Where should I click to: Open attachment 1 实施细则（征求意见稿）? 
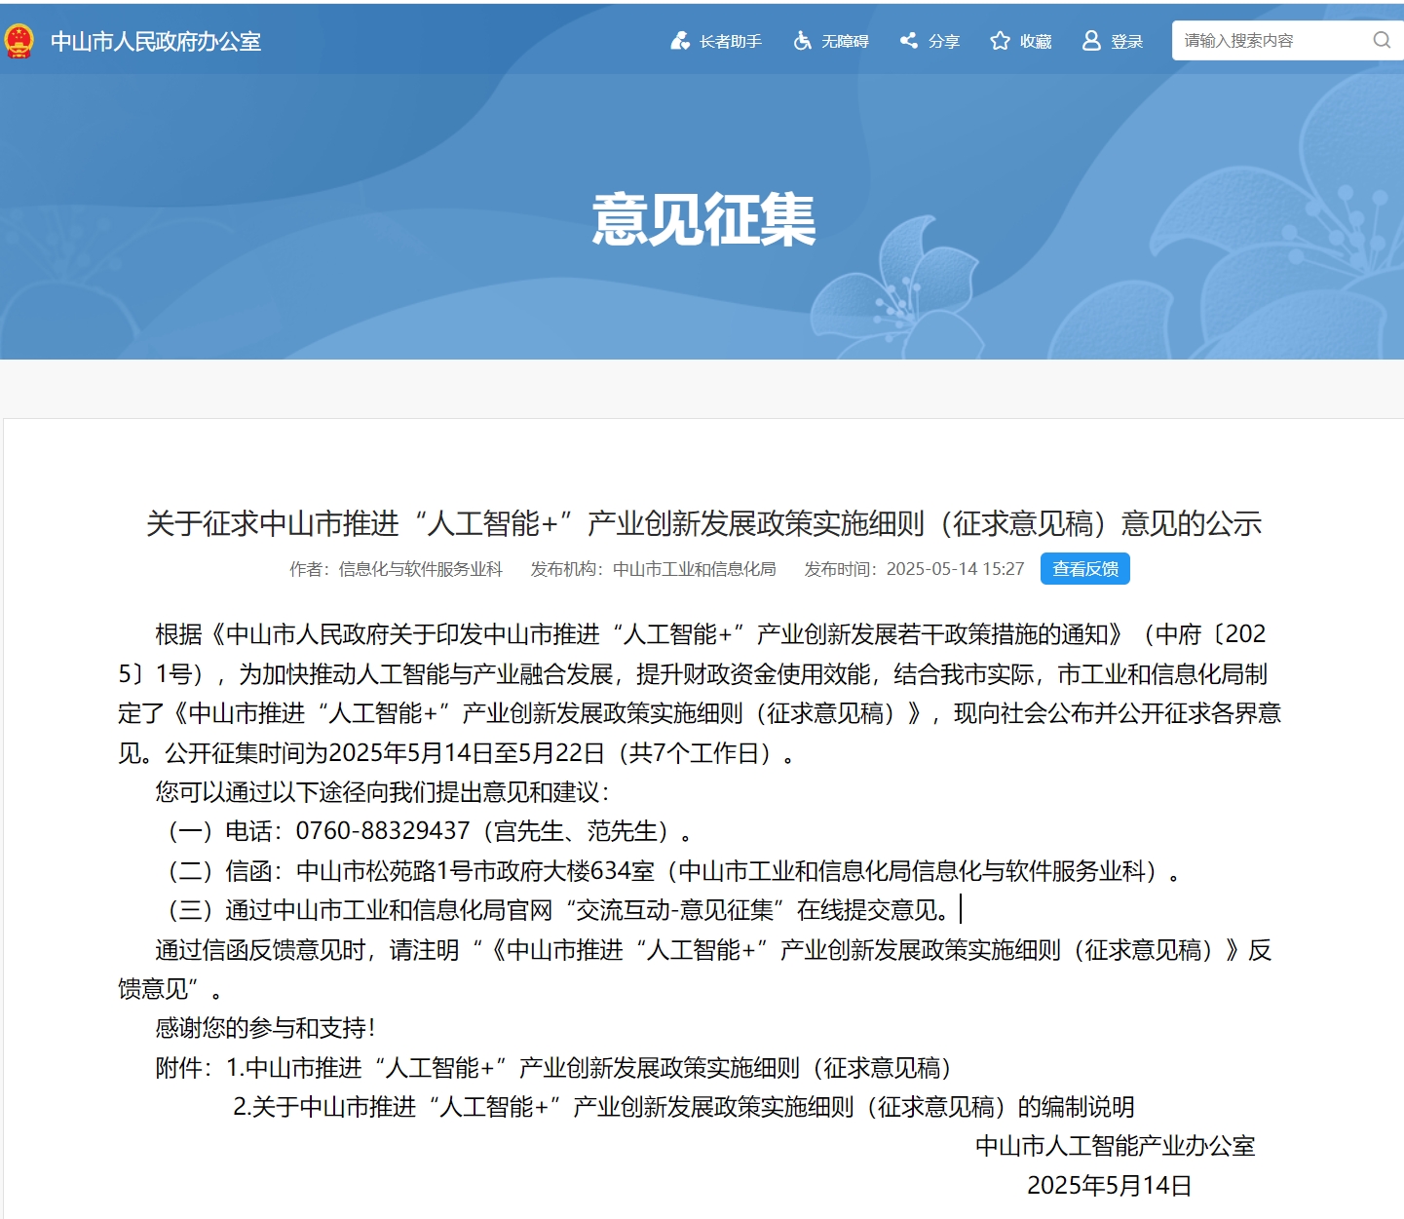click(597, 1068)
